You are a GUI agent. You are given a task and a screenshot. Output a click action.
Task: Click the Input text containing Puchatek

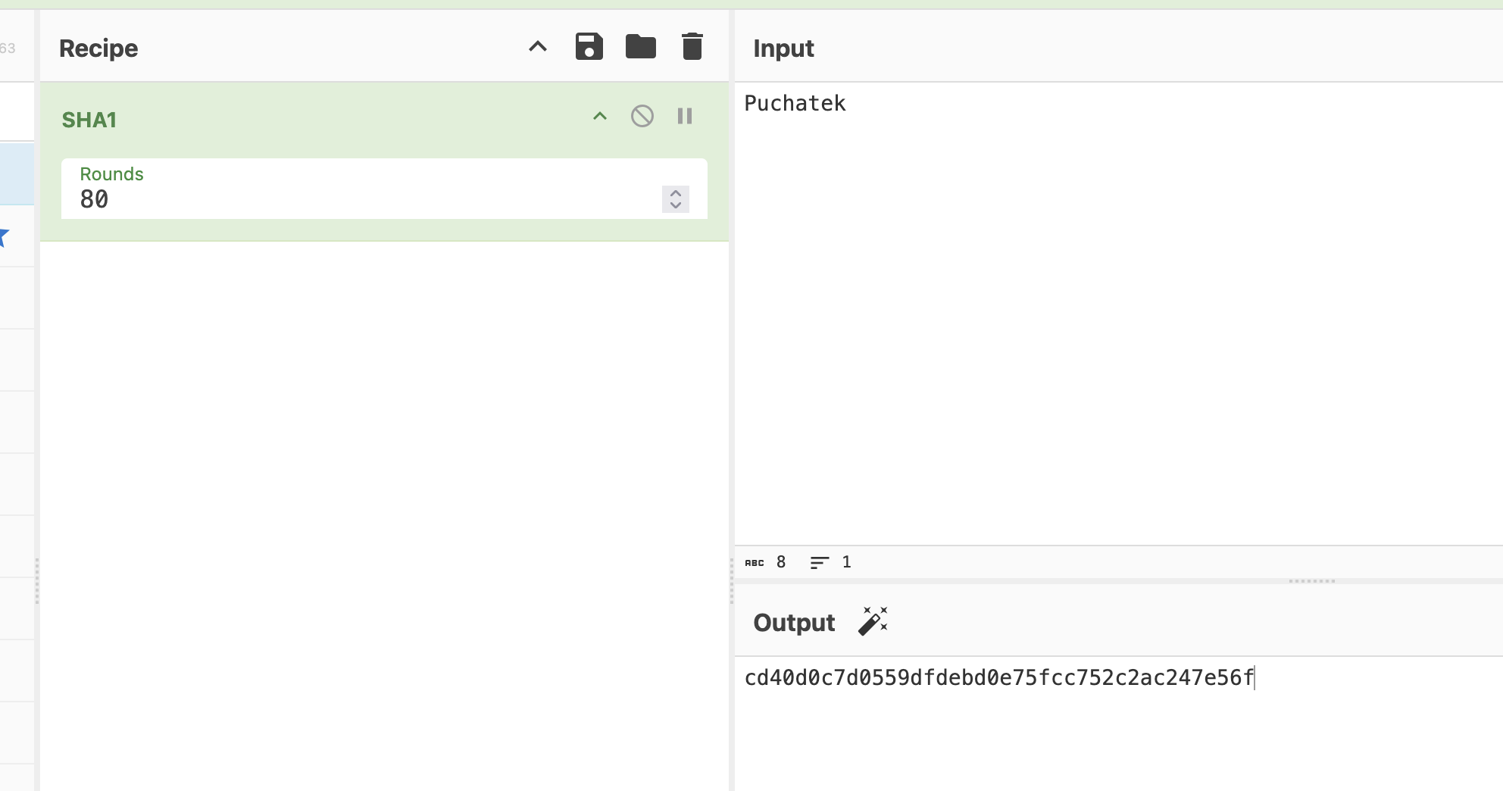[795, 103]
